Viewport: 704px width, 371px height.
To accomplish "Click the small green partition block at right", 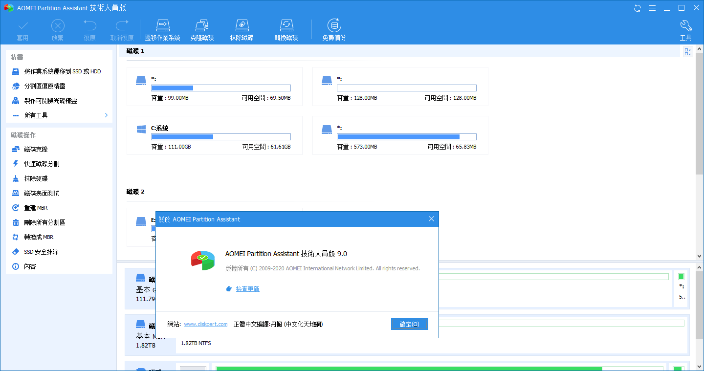I will pos(681,277).
